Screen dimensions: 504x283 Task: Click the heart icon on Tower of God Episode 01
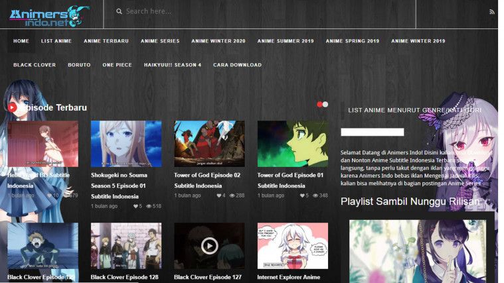(x=302, y=196)
